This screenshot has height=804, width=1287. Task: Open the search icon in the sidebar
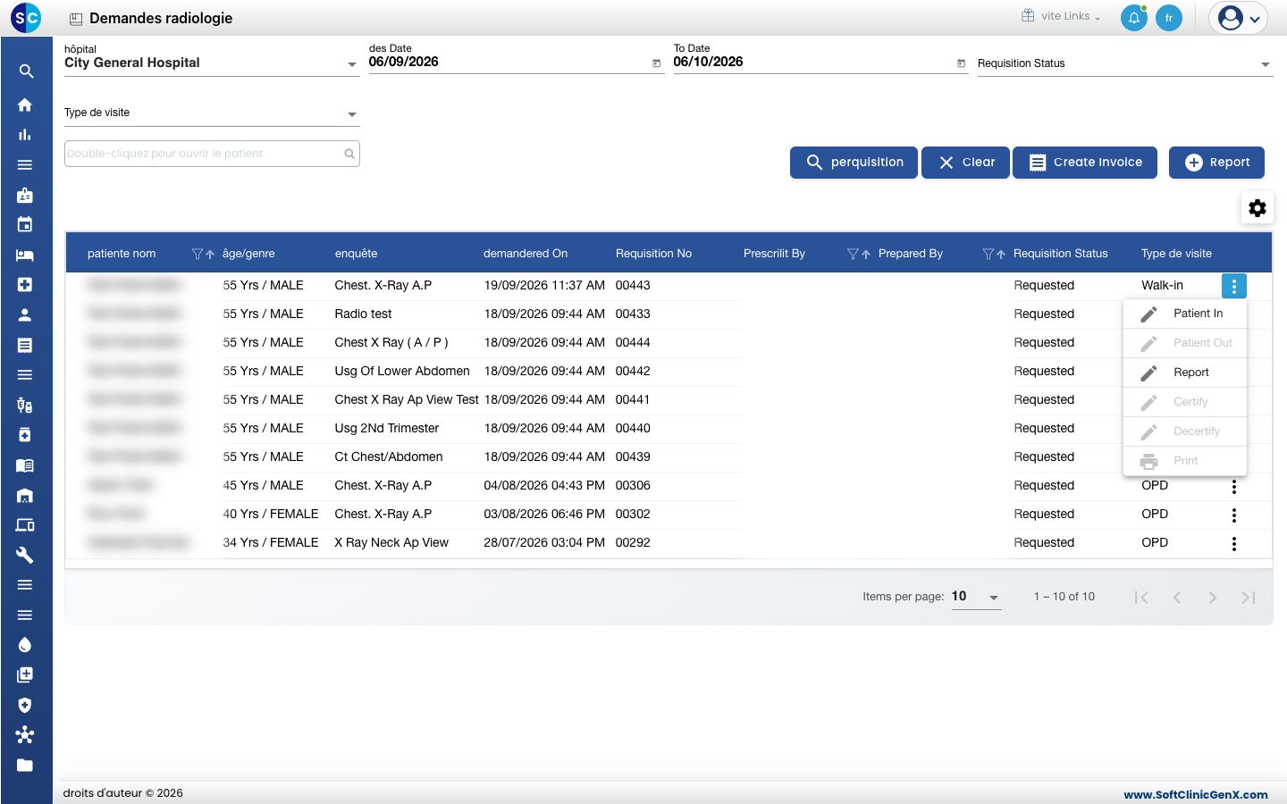click(x=26, y=71)
